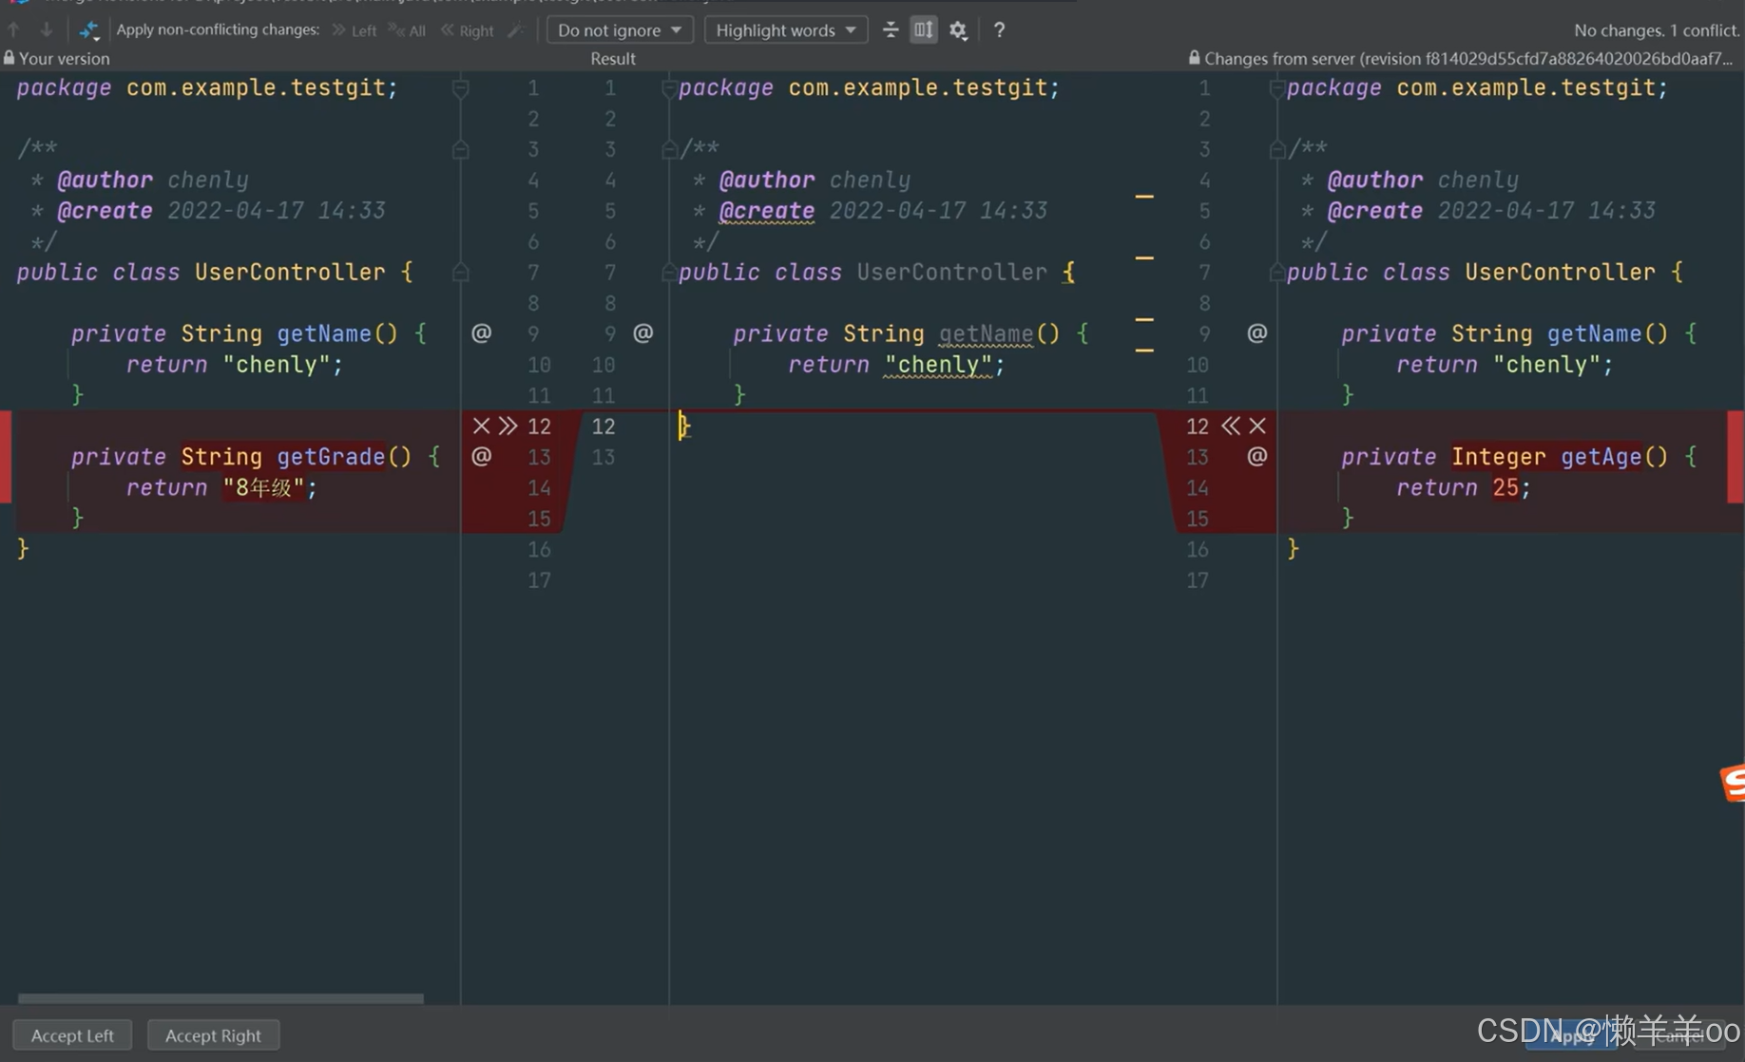The image size is (1745, 1062).
Task: Click the red error stripe mark on right
Action: [x=1735, y=457]
